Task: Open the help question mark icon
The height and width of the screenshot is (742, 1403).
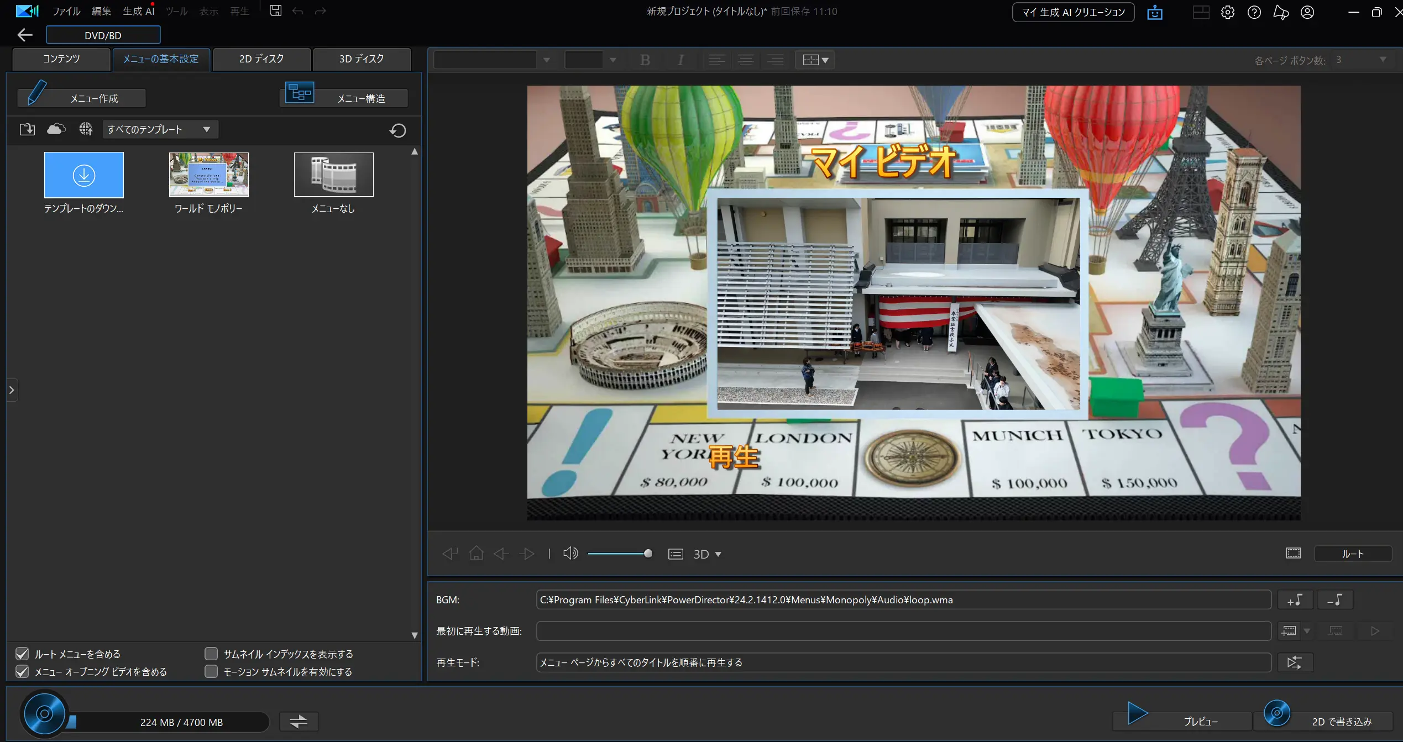Action: click(x=1254, y=12)
